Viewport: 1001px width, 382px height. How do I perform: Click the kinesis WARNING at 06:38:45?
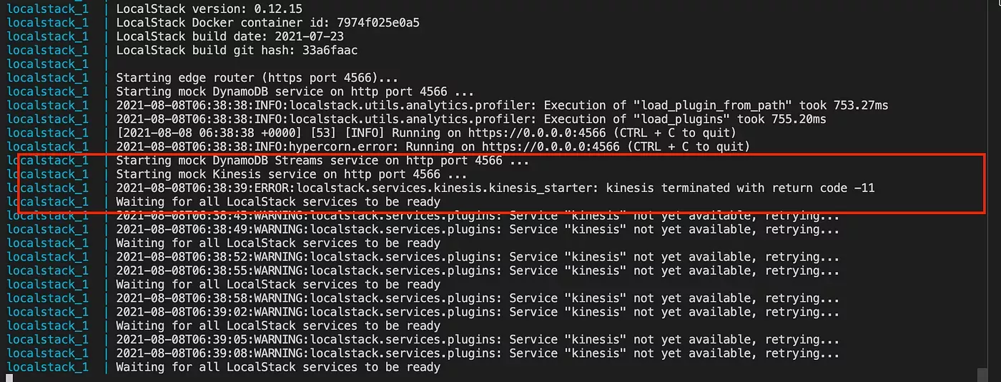point(477,216)
